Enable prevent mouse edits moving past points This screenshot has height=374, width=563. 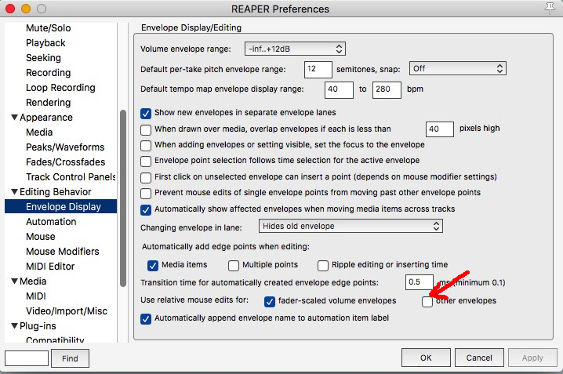pyautogui.click(x=146, y=194)
